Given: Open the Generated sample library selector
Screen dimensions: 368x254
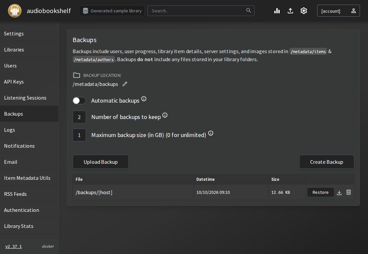Looking at the screenshot, I should [112, 11].
